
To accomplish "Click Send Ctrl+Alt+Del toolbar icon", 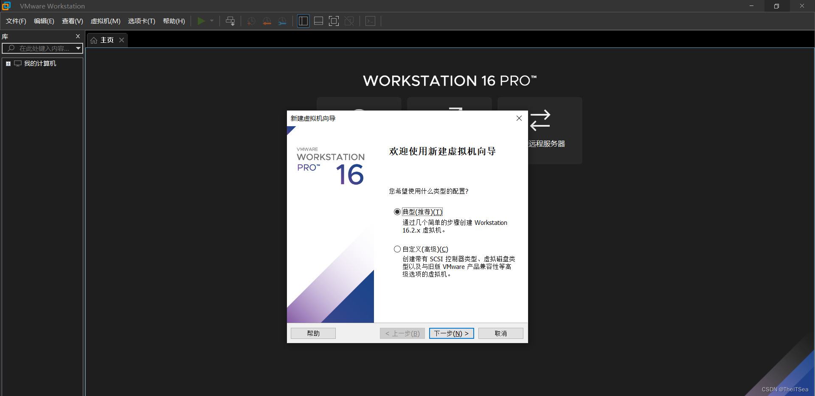I will [x=230, y=21].
